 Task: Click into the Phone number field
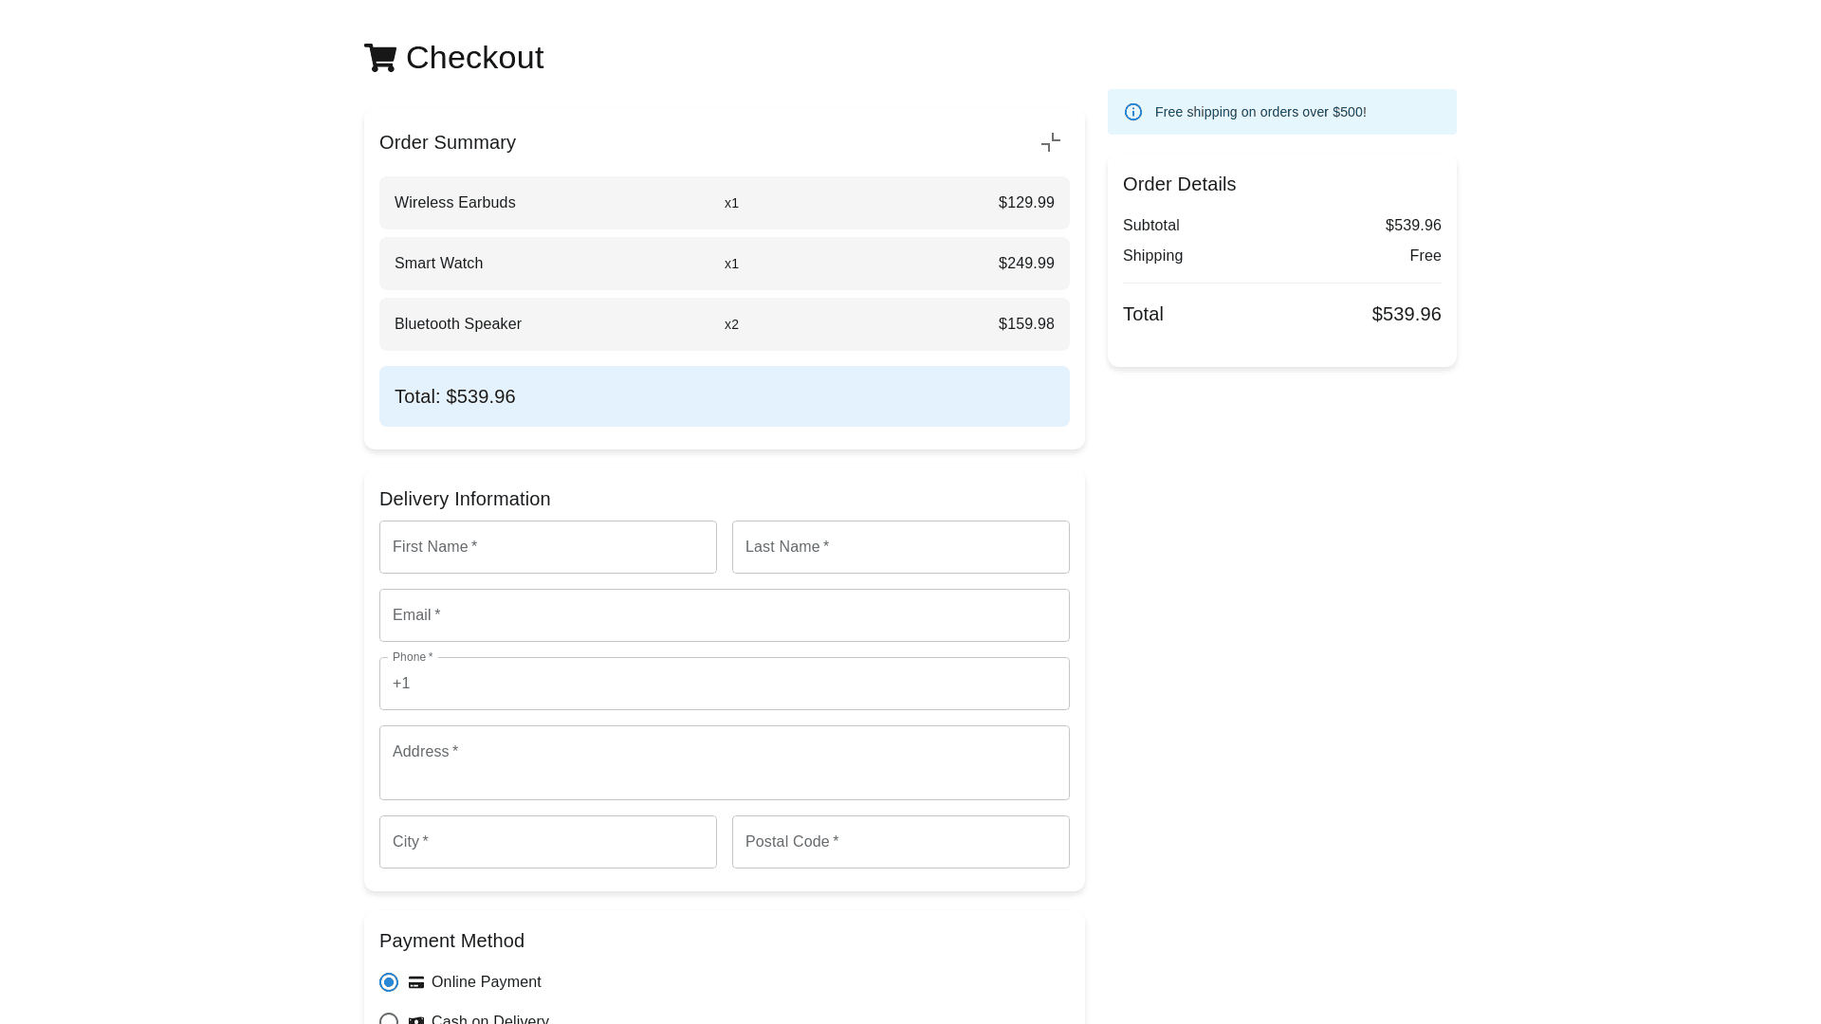(x=724, y=684)
